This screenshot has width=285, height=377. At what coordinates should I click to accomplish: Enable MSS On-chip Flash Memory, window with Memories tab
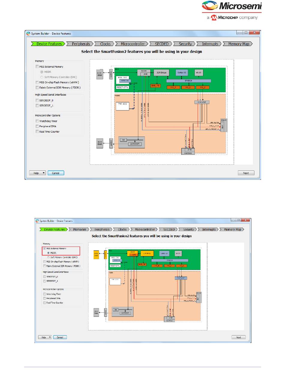point(45,262)
